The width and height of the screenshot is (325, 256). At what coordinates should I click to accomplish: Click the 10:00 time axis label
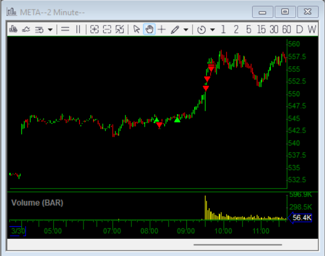[x=223, y=231]
